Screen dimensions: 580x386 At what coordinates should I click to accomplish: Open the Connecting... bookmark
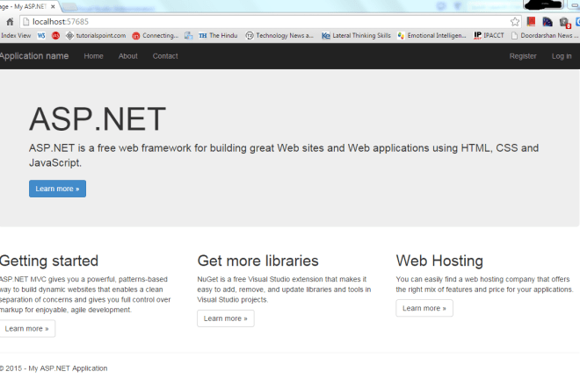click(x=156, y=35)
